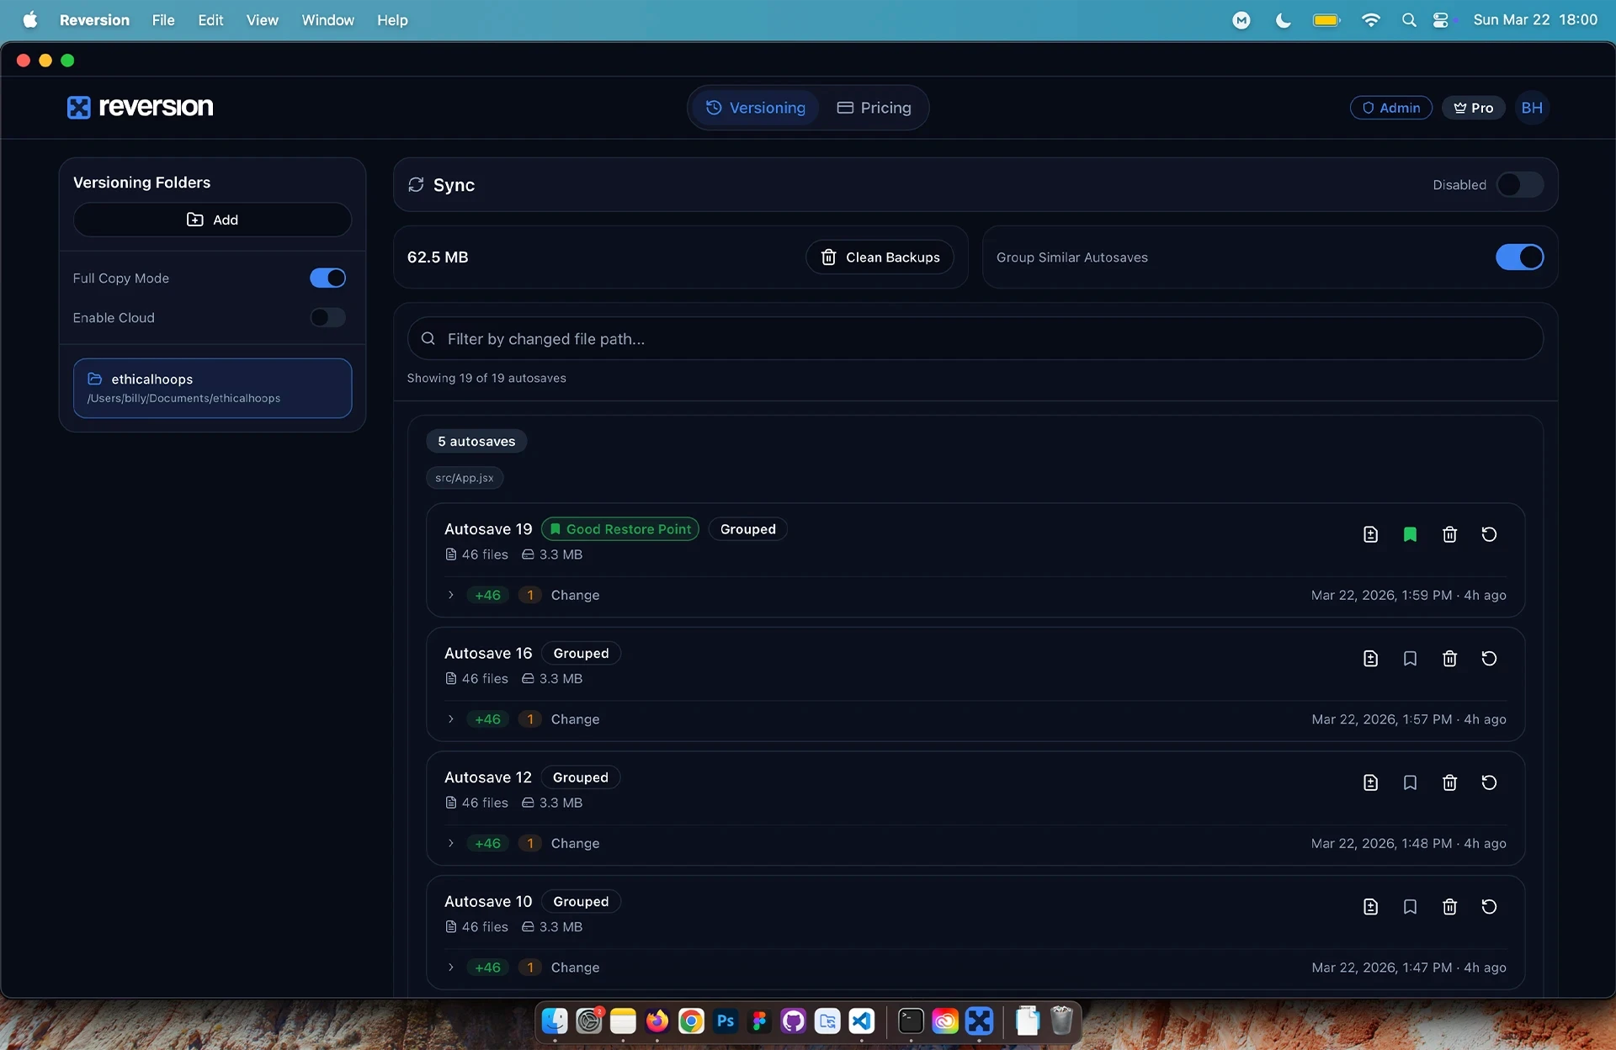Click the Sync refresh icon

point(416,185)
